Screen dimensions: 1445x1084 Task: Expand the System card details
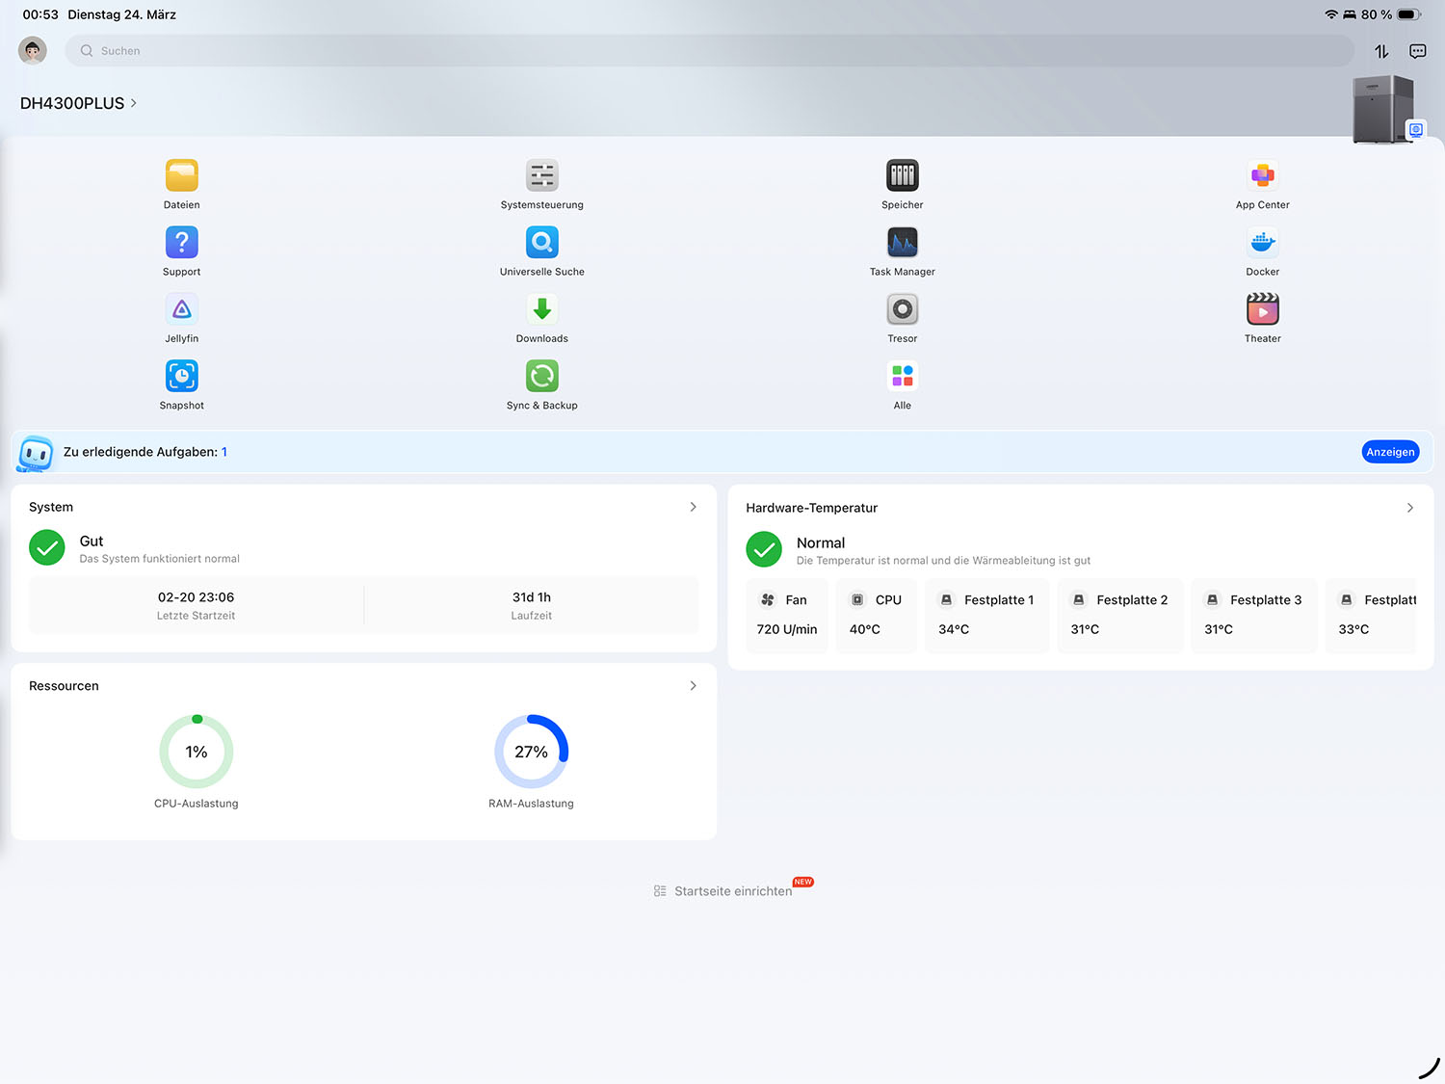point(693,507)
